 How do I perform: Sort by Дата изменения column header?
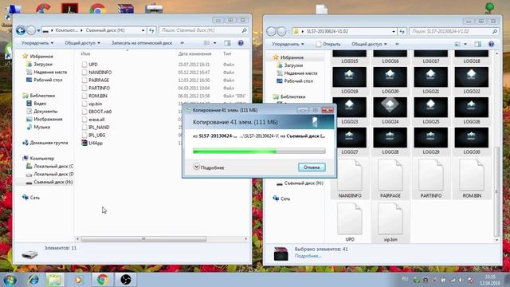pyautogui.click(x=194, y=53)
